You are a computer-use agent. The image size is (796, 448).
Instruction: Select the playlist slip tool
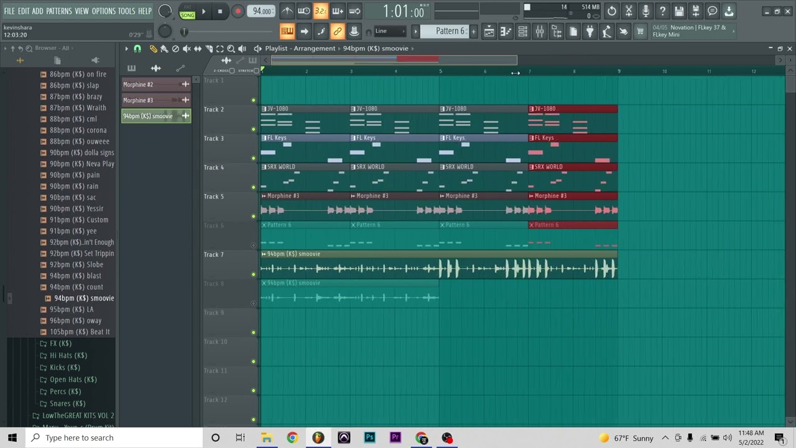click(x=198, y=49)
